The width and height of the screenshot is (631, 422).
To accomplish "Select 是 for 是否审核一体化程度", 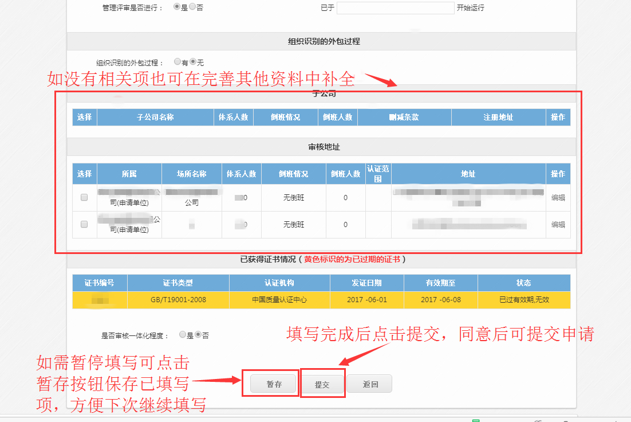I will pos(183,335).
